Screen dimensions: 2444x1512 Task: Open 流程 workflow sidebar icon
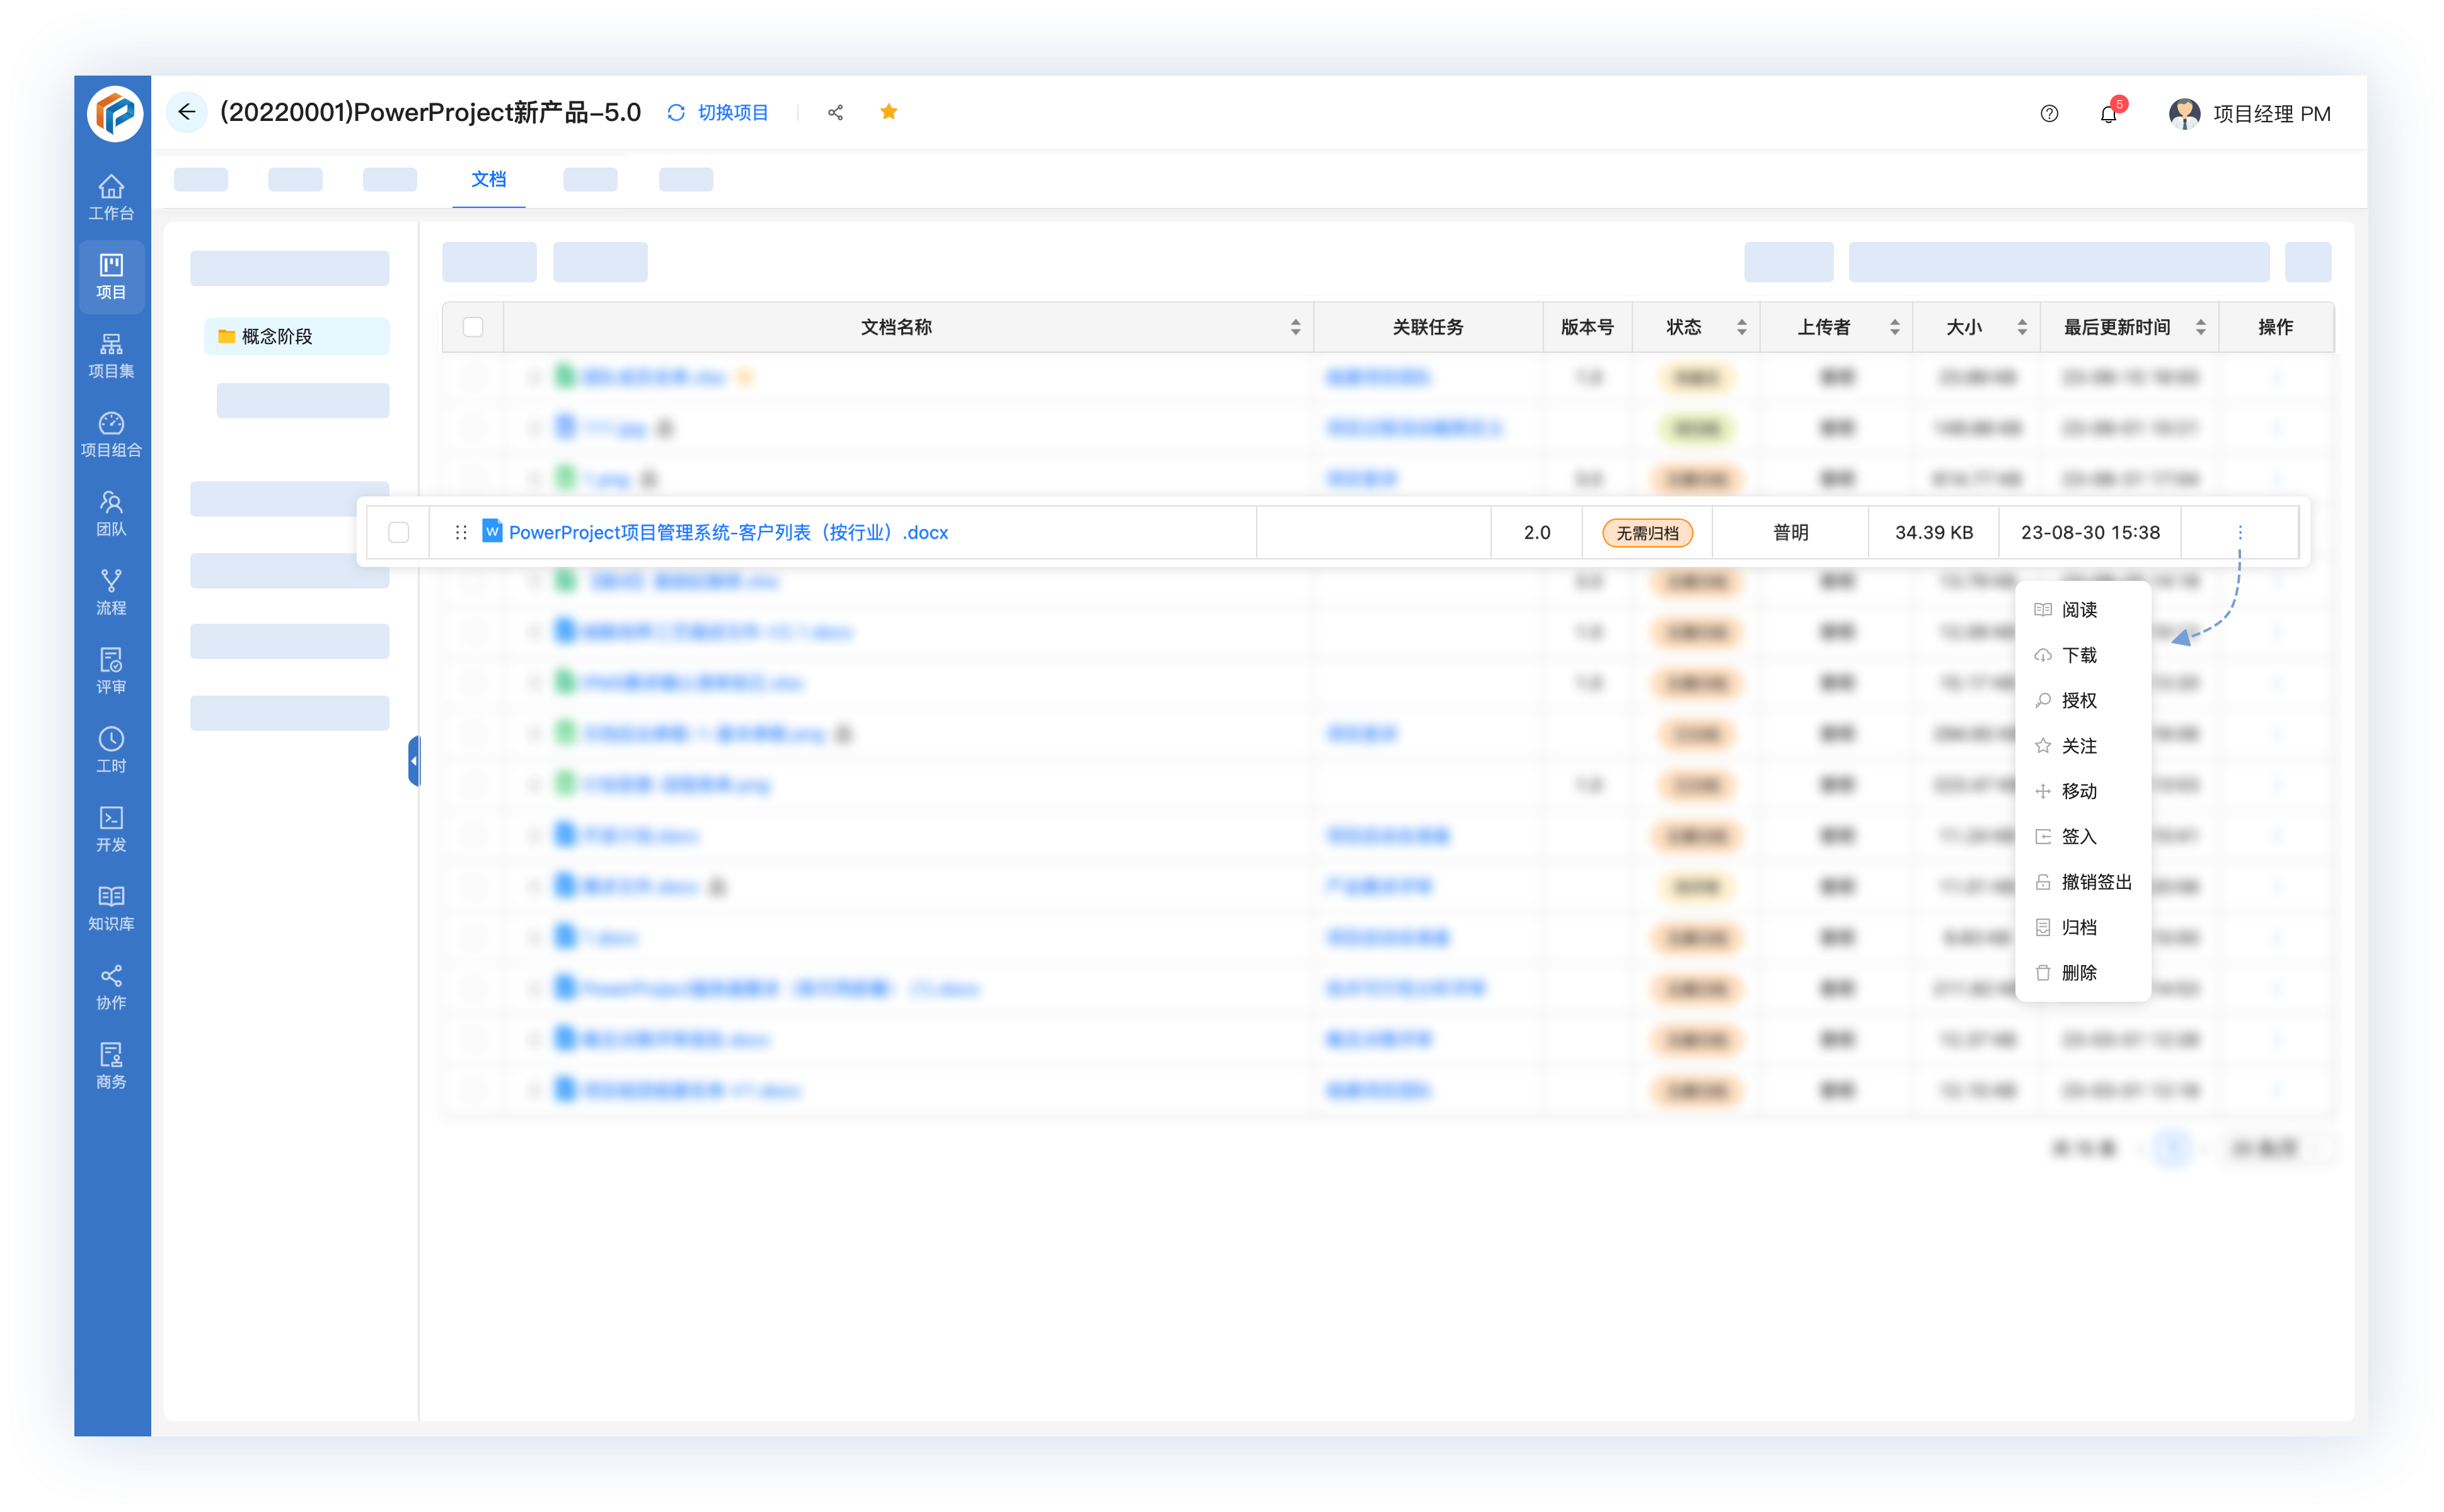[111, 593]
